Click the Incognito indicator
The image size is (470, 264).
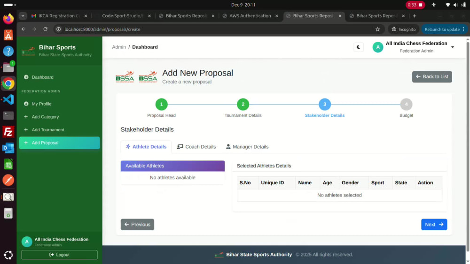[403, 29]
